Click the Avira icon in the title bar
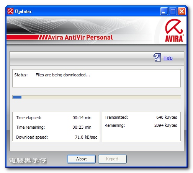This screenshot has height=173, width=193. click(x=10, y=11)
